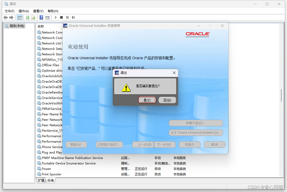The height and width of the screenshot is (192, 287).
Task: Click the Export list icon in toolbar
Action: [x=33, y=17]
